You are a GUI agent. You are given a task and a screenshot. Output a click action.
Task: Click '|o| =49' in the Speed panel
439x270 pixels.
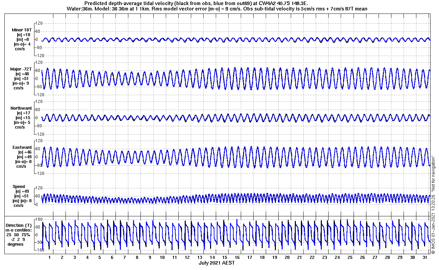22,191
